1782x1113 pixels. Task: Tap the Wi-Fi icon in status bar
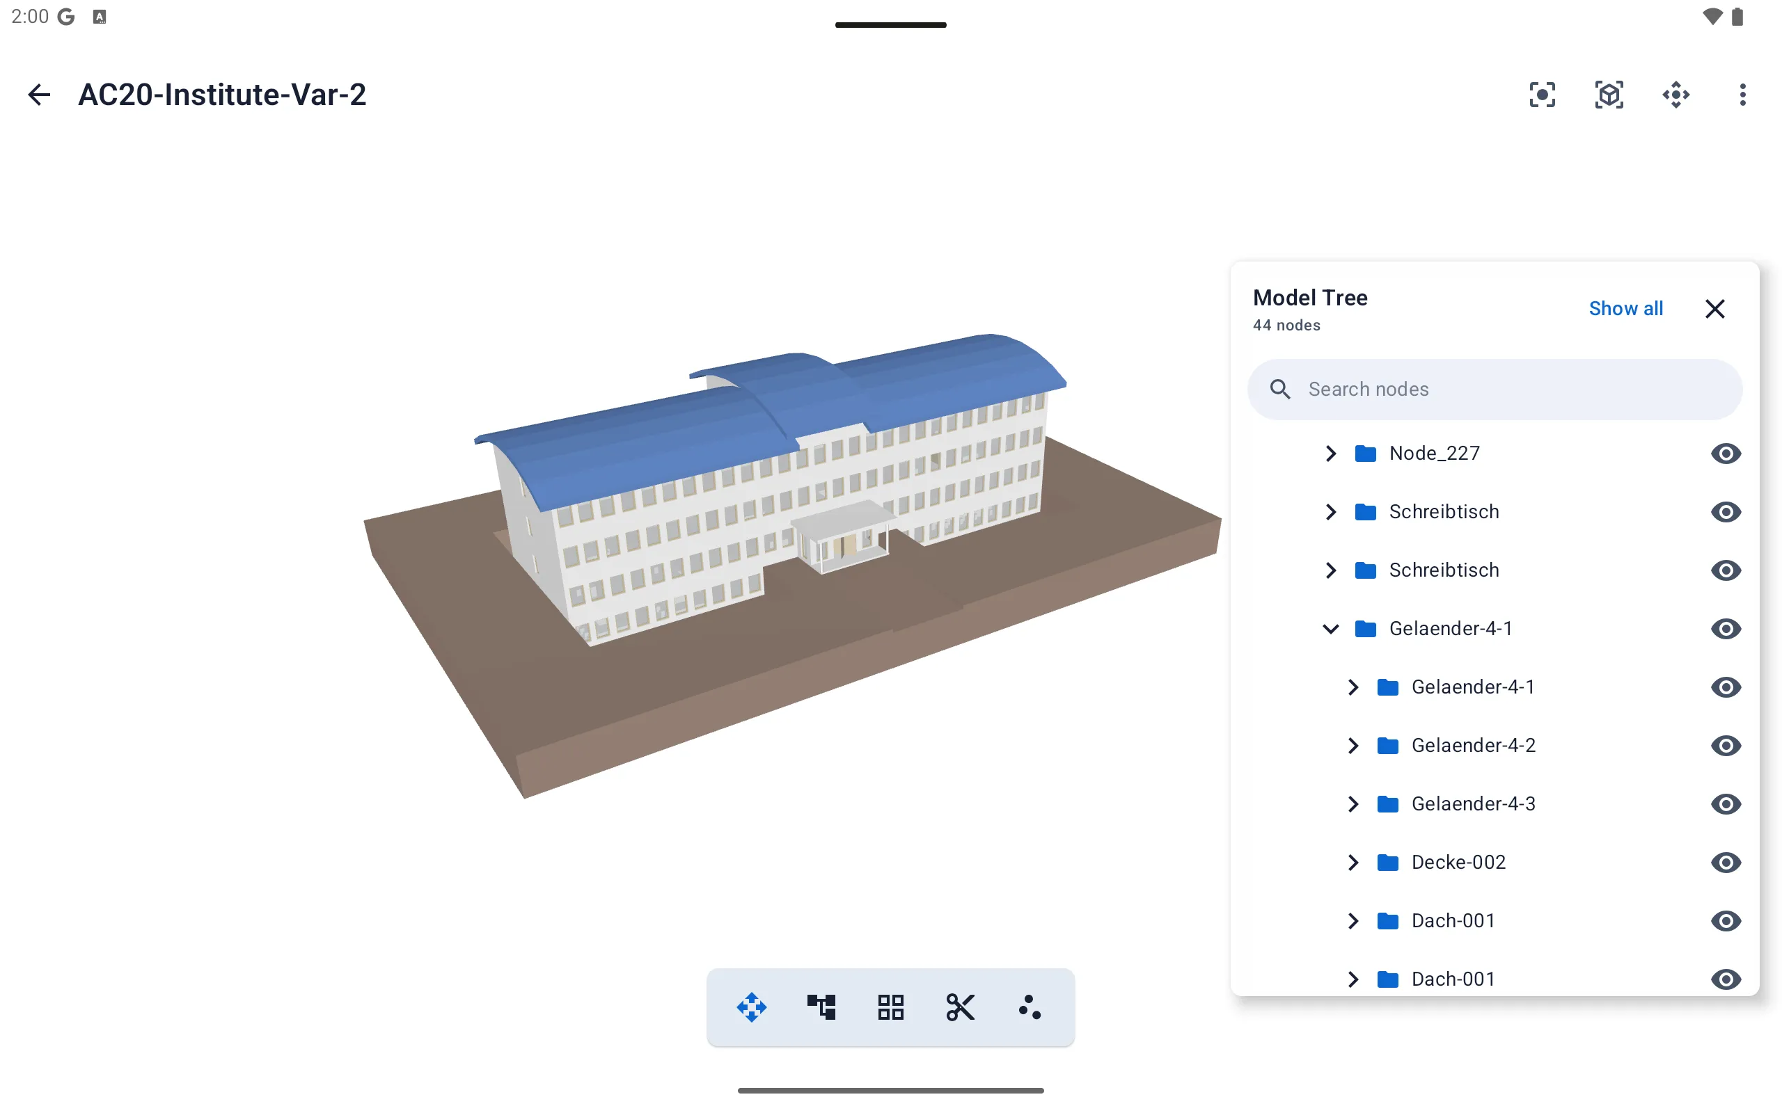1713,16
